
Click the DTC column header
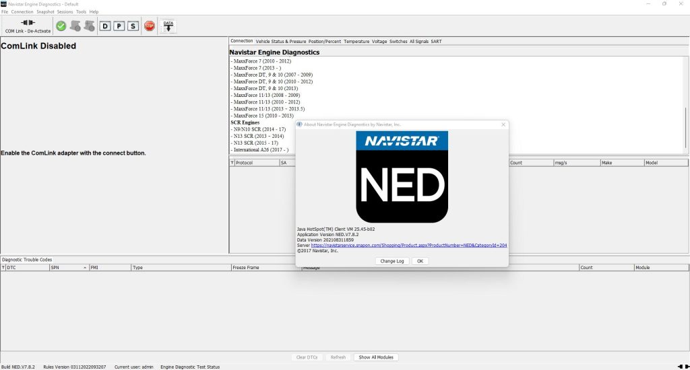[27, 267]
